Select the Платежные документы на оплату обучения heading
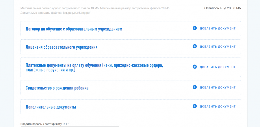The width and height of the screenshot is (260, 127). (x=94, y=67)
